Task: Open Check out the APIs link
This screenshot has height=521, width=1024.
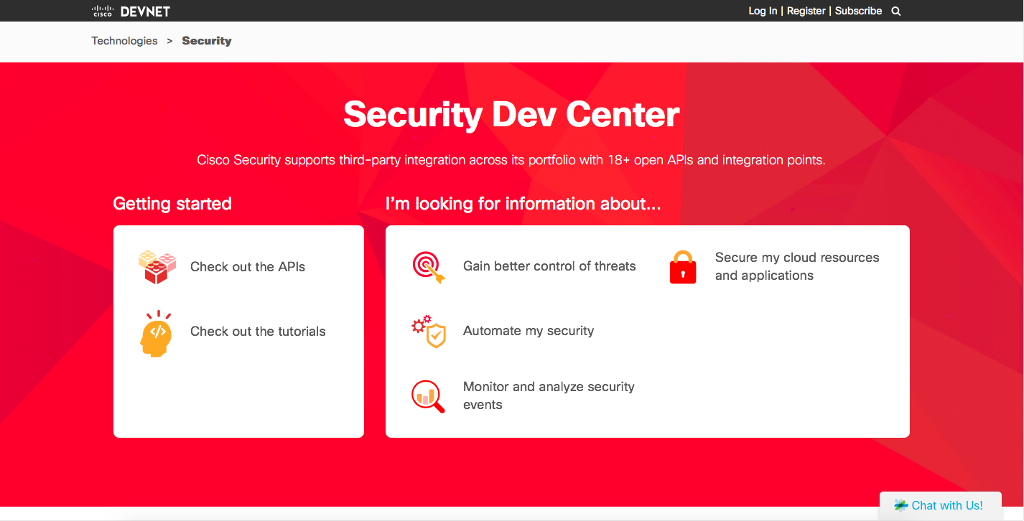Action: pos(248,267)
